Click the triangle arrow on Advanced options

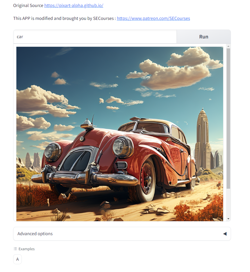pyautogui.click(x=225, y=234)
